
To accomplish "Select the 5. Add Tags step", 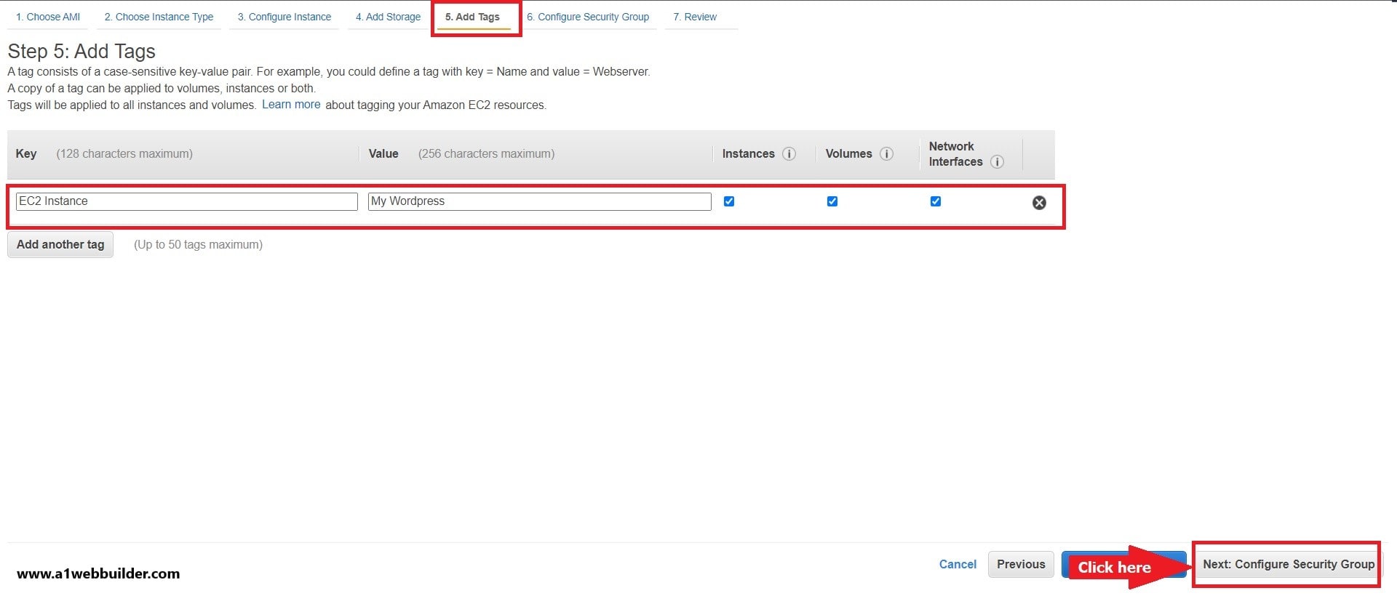I will [x=473, y=17].
